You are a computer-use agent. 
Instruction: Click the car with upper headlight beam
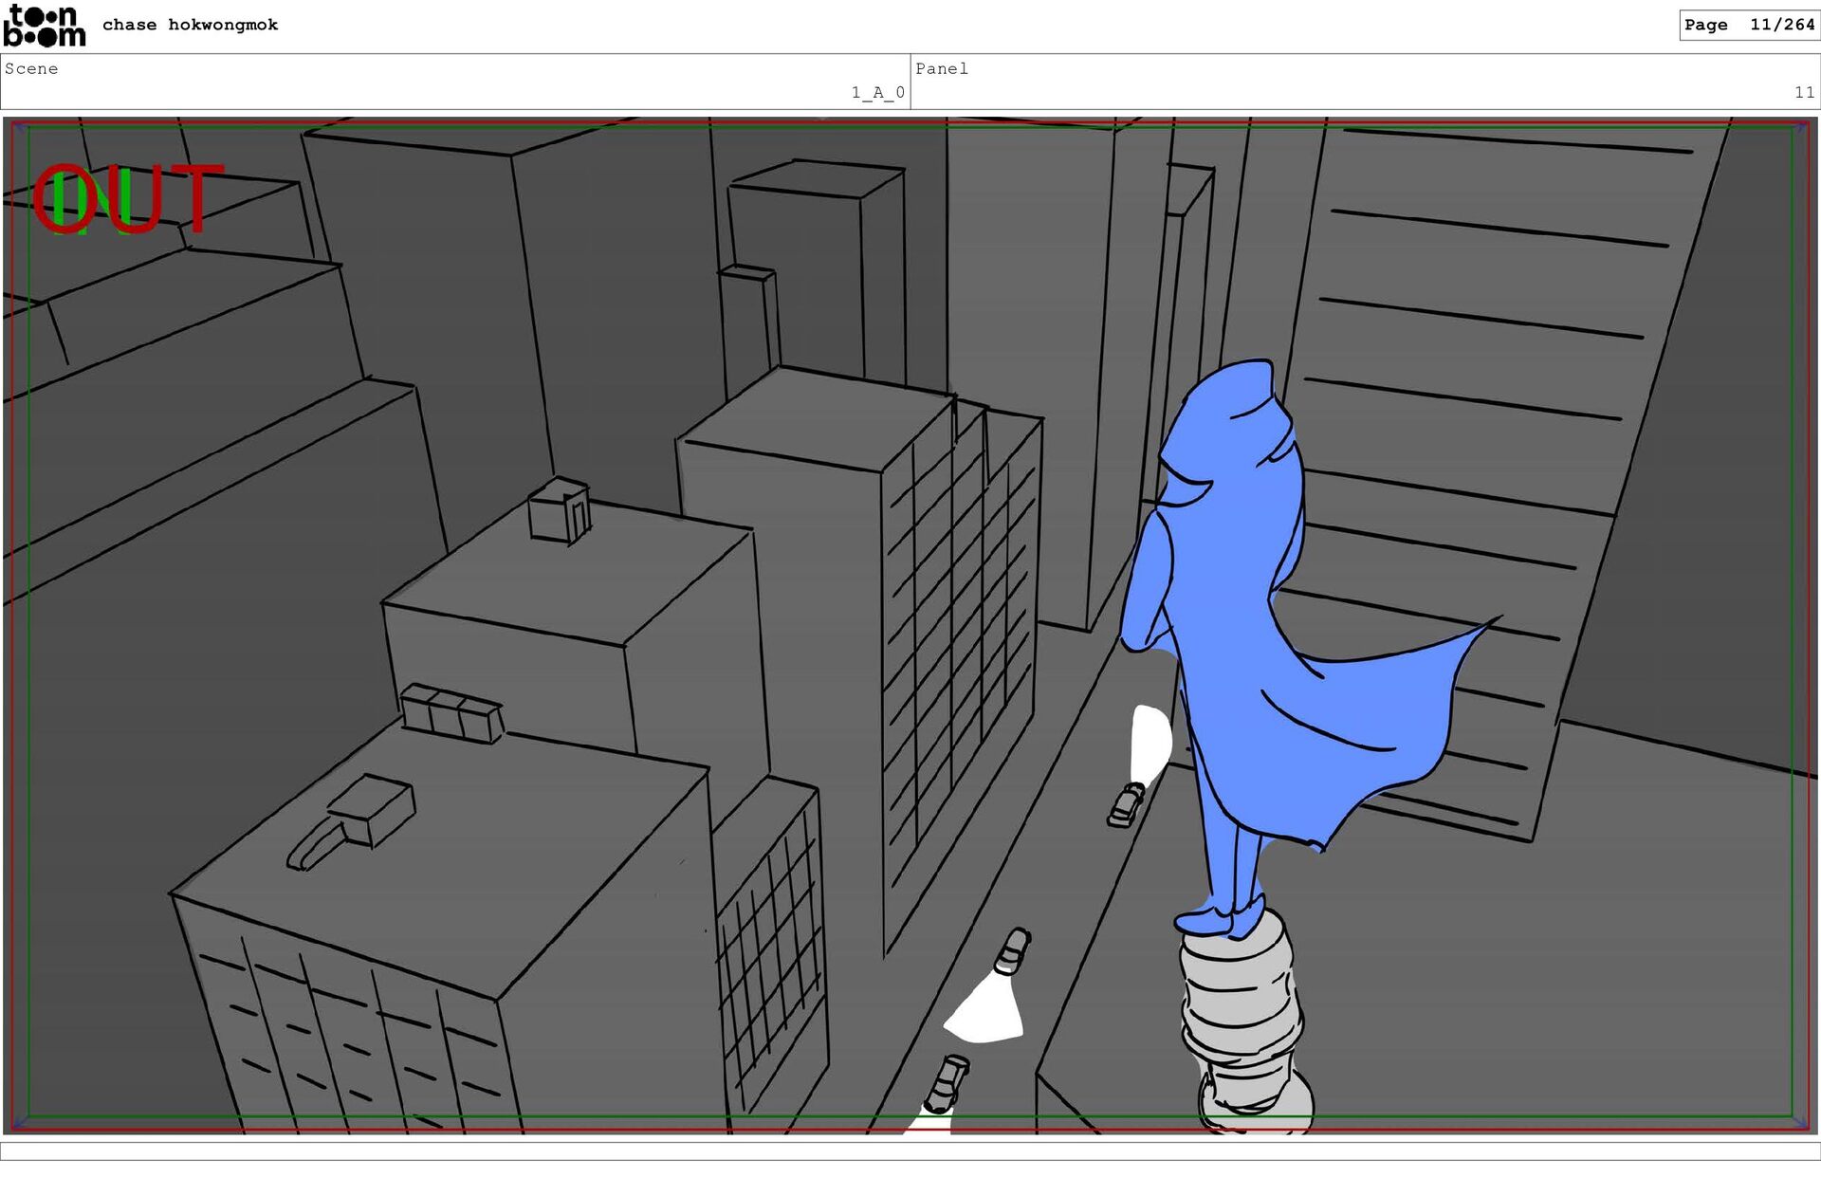1127,805
